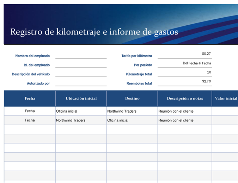Select 'Oficina inicial' in the Destino column
The height and width of the screenshot is (183, 238).
tap(132, 120)
